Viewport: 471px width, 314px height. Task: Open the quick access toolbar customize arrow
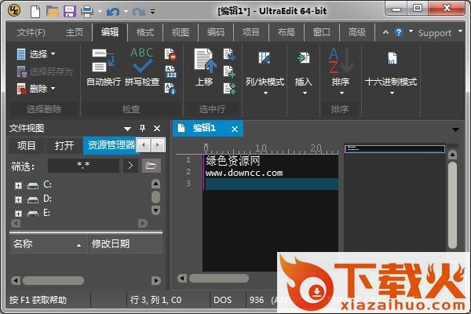point(153,12)
